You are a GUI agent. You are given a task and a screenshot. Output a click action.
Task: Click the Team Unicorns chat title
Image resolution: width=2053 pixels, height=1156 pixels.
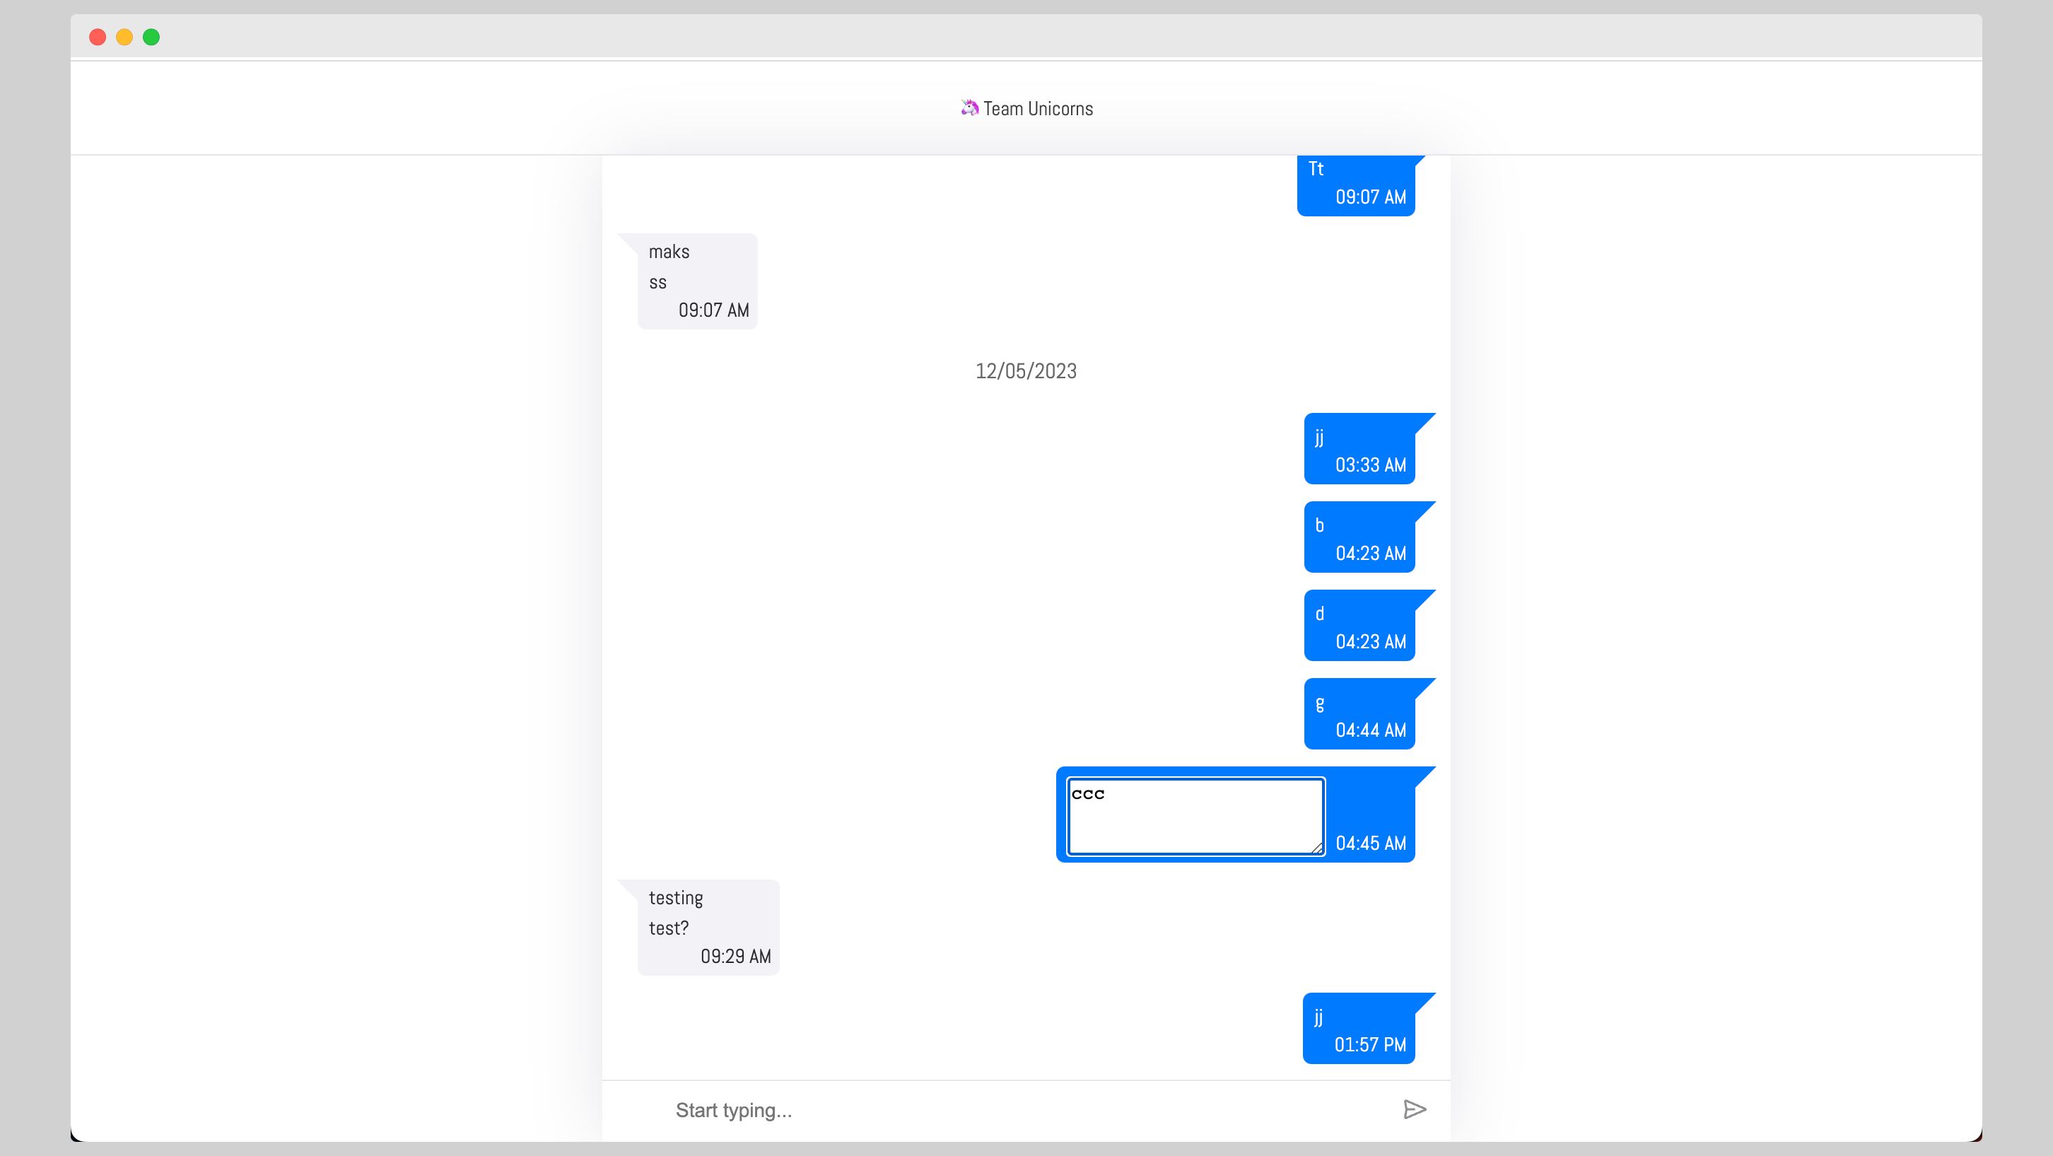1038,107
